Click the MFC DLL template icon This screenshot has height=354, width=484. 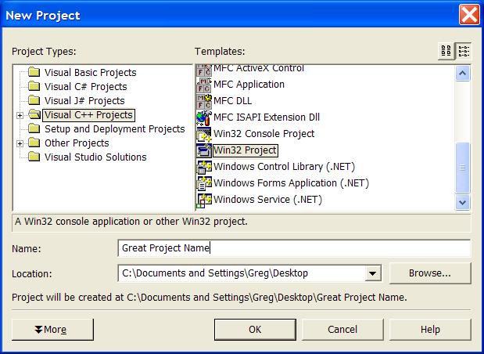[204, 101]
